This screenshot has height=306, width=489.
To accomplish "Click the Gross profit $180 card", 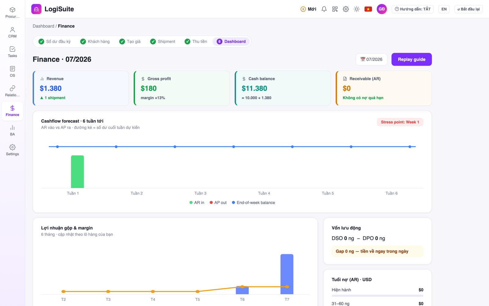I will [x=182, y=88].
